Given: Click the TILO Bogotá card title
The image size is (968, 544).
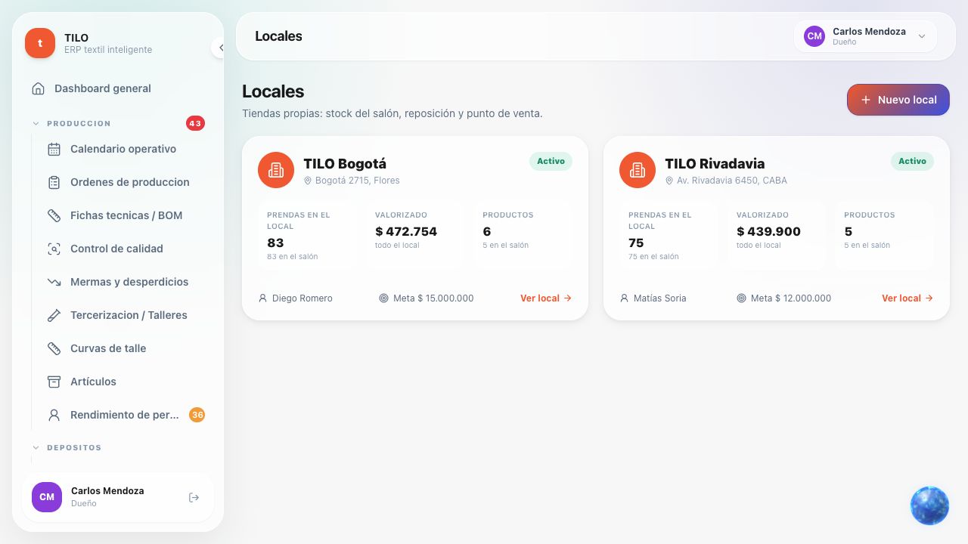Looking at the screenshot, I should coord(345,163).
